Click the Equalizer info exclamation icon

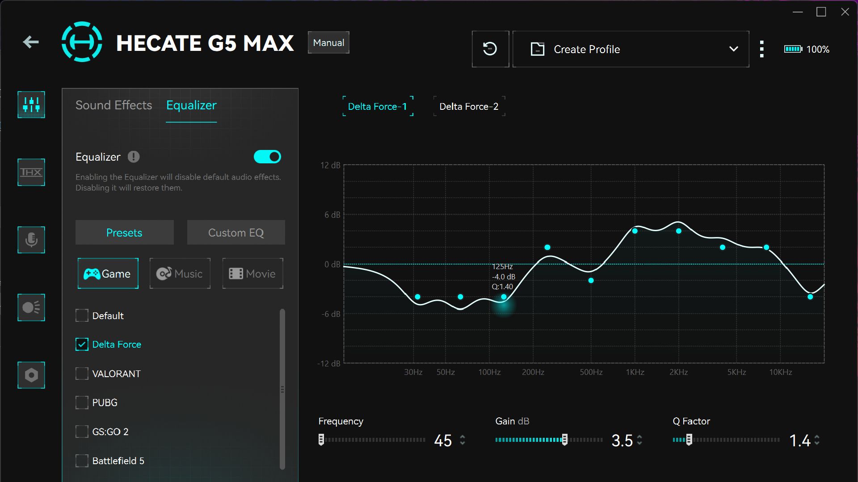134,157
